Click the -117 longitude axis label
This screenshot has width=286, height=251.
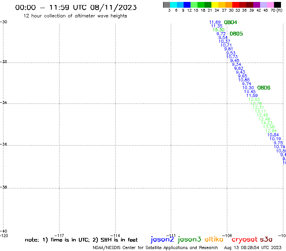pyautogui.click(x=59, y=236)
